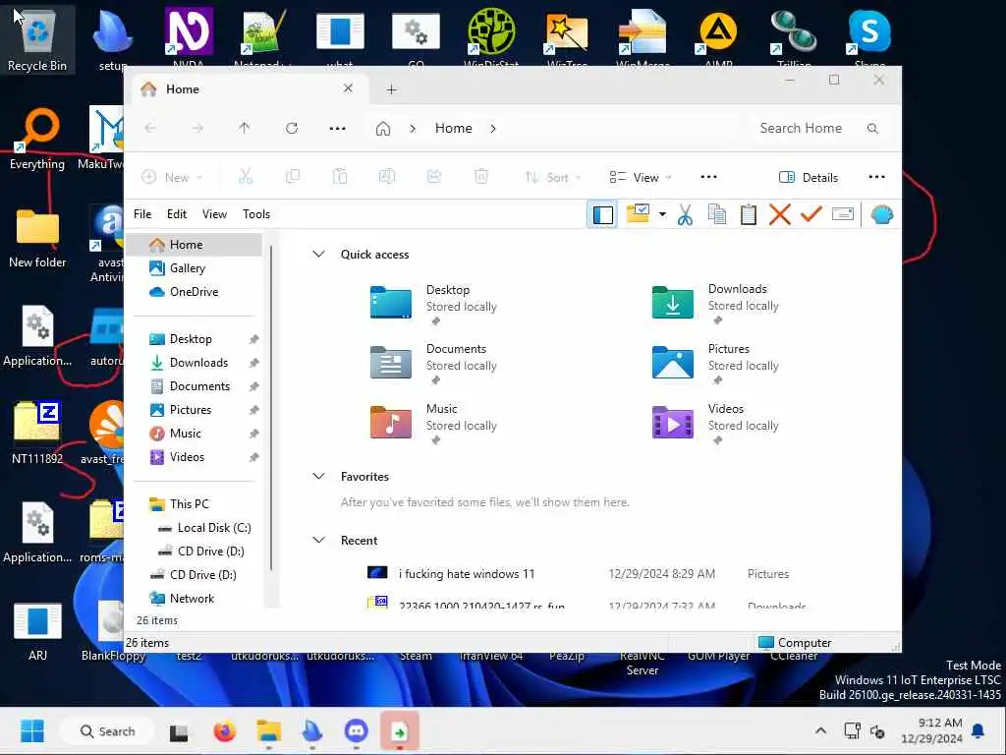Image resolution: width=1006 pixels, height=755 pixels.
Task: Open the File menu
Action: point(142,214)
